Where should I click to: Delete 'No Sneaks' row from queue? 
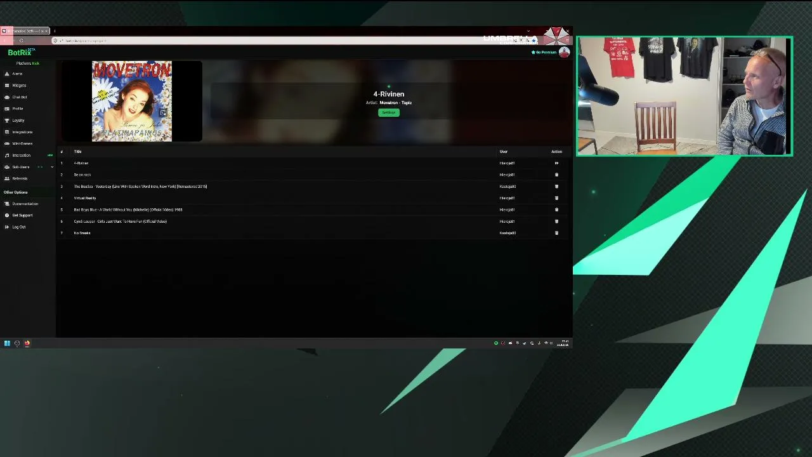tap(556, 233)
